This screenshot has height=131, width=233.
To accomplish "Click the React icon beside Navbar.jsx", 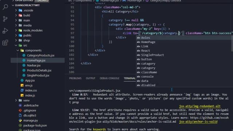I will [24, 65].
